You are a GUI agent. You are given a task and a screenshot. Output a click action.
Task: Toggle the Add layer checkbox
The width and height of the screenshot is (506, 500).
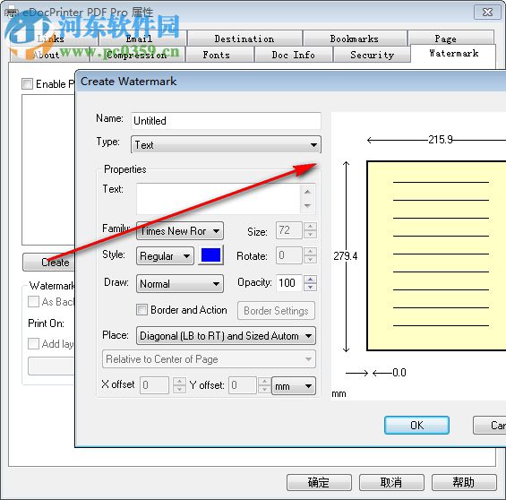(x=33, y=344)
